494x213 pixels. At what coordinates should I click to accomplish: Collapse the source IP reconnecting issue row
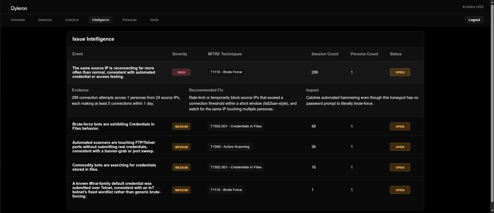click(245, 72)
